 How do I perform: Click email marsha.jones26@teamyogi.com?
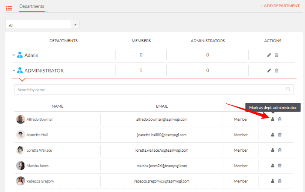point(161,166)
